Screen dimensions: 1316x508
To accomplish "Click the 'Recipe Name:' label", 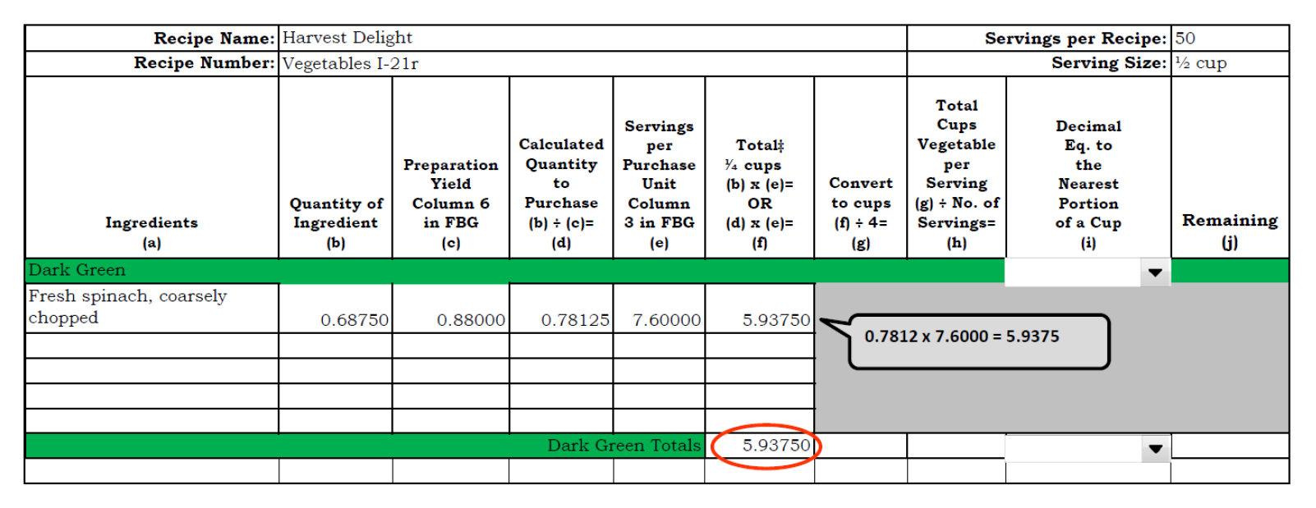I will click(x=214, y=39).
